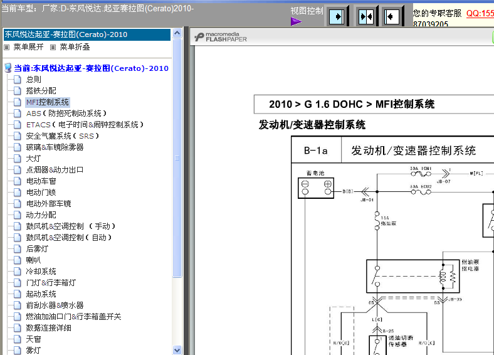Screen dimensions: 494x355
Task: Click the document icon next to ABS
Action: pyautogui.click(x=18, y=113)
